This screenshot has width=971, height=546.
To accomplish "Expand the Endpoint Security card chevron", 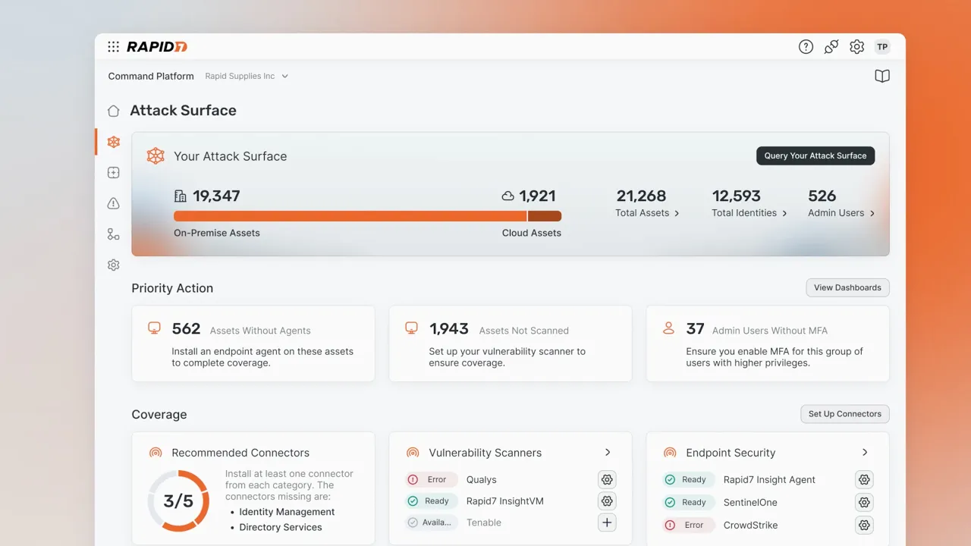I will (865, 452).
